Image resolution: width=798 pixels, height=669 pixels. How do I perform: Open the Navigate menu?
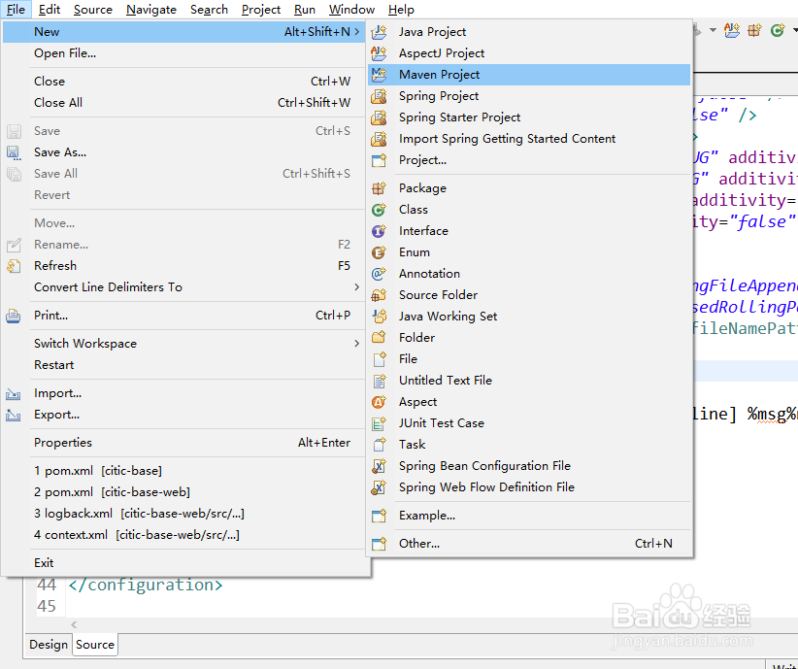[151, 10]
